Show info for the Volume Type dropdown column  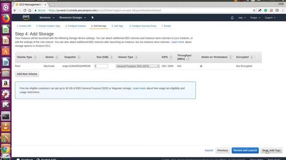(136, 57)
